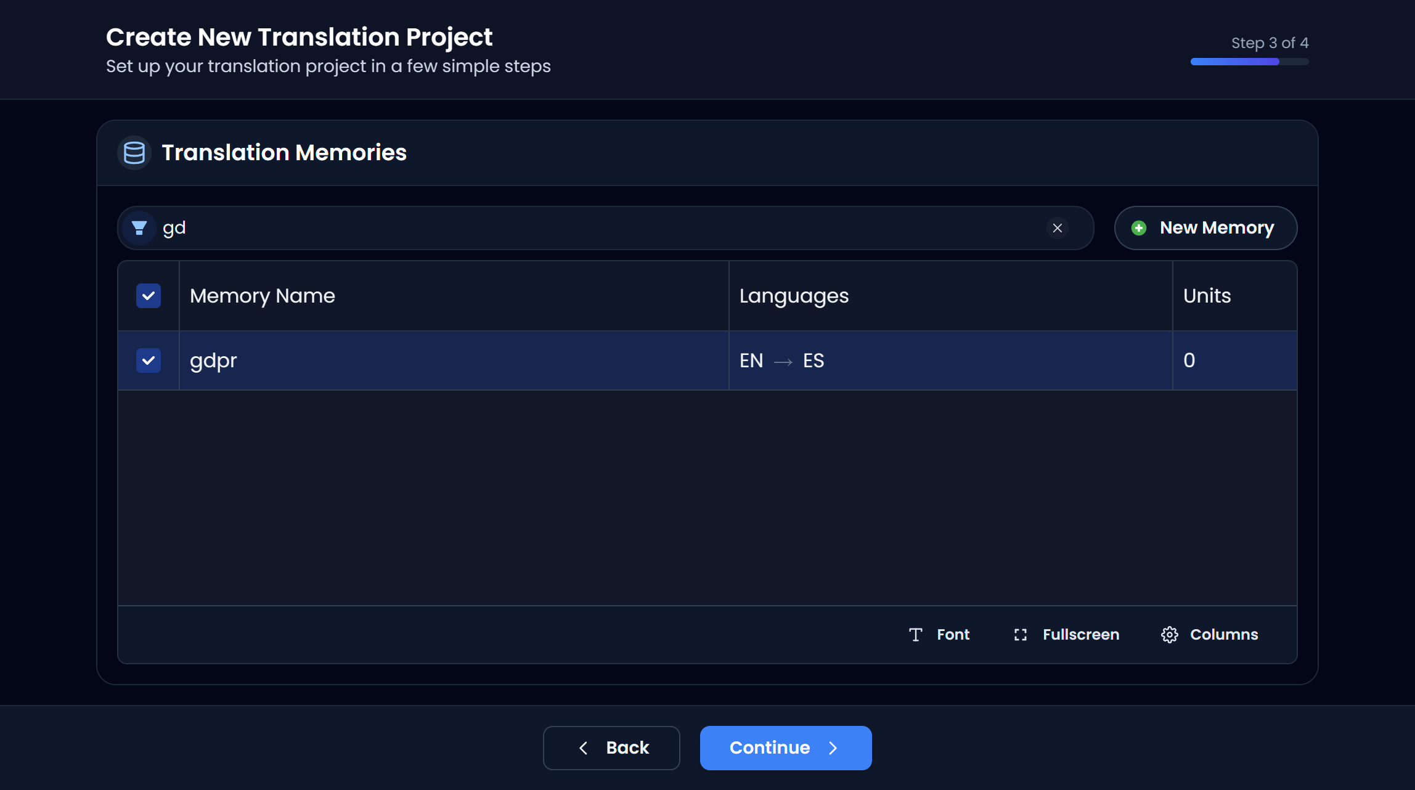Click the Translation Memories database icon
The height and width of the screenshot is (790, 1415).
tap(134, 152)
